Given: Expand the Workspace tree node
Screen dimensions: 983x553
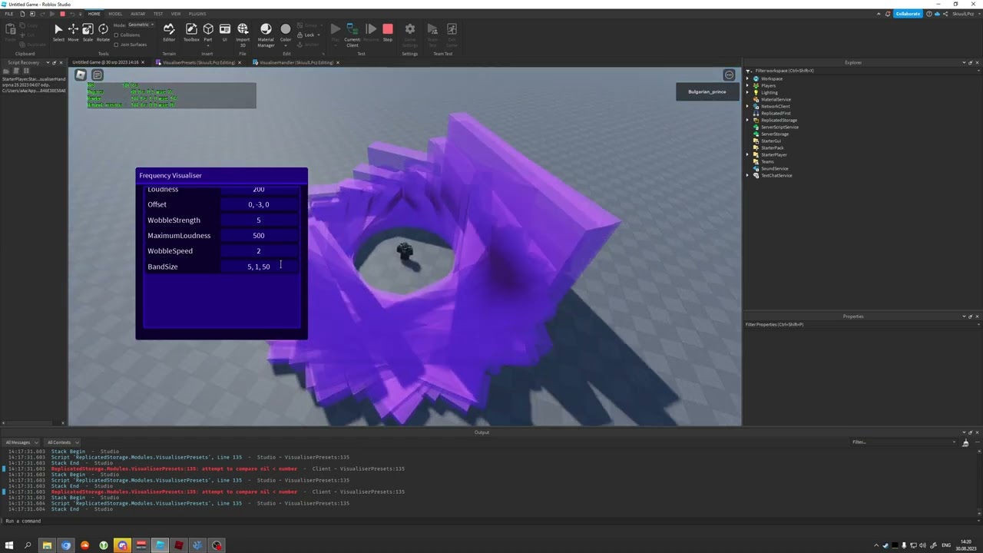Looking at the screenshot, I should point(747,78).
